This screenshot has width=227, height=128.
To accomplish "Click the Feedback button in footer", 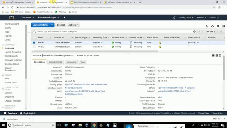I will point(10,113).
